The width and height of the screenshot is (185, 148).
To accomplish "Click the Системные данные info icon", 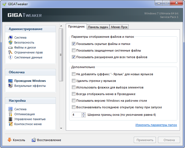I will pos(10,57).
